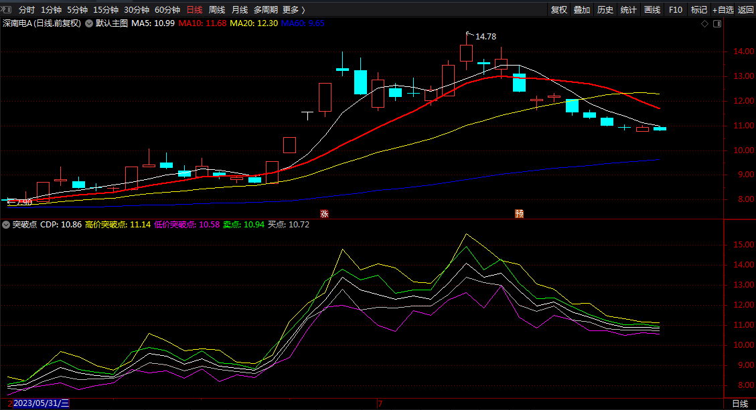
Task: Open 统计 statistics button
Action: coord(628,9)
